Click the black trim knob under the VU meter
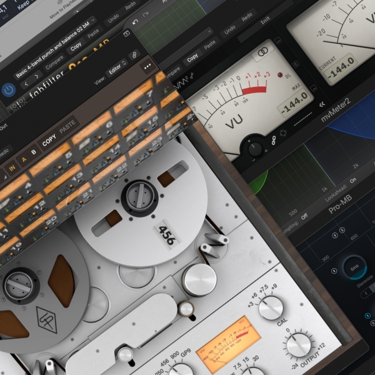 pos(255,148)
